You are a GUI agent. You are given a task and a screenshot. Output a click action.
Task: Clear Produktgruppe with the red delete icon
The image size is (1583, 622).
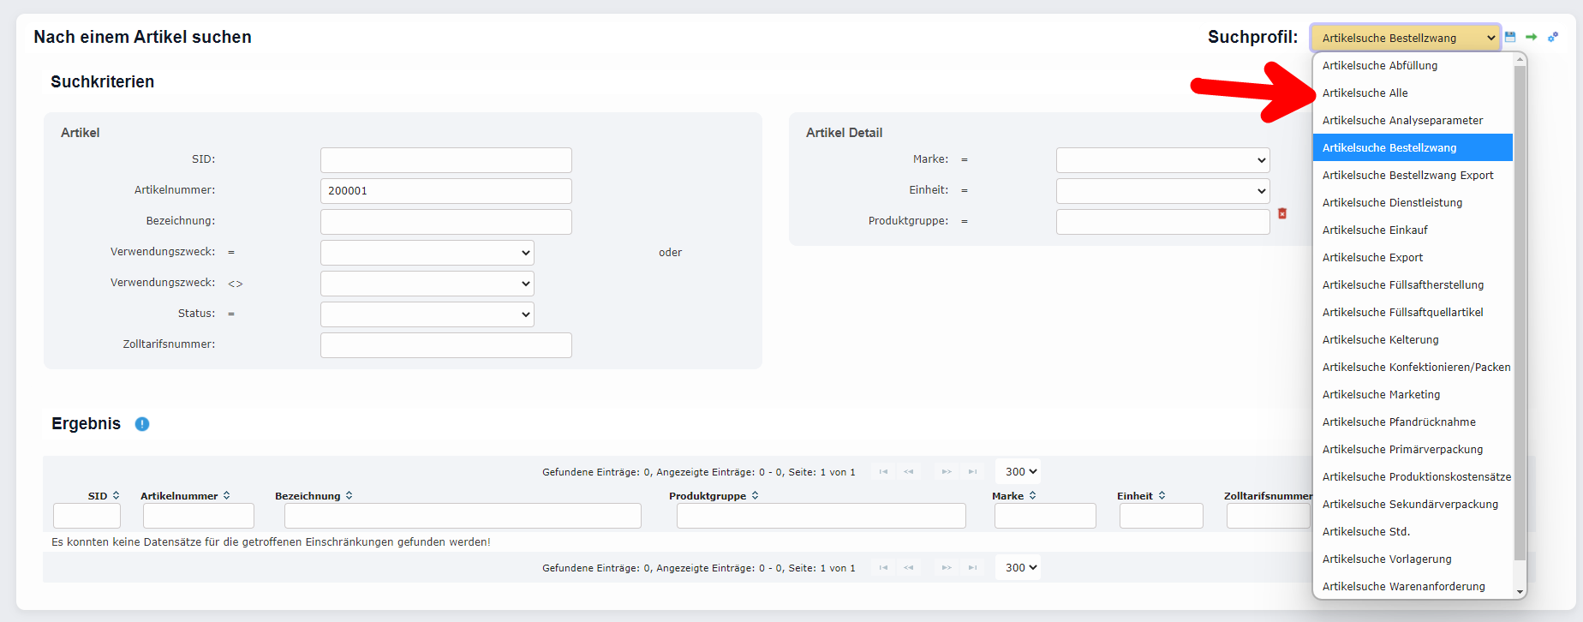click(x=1282, y=213)
